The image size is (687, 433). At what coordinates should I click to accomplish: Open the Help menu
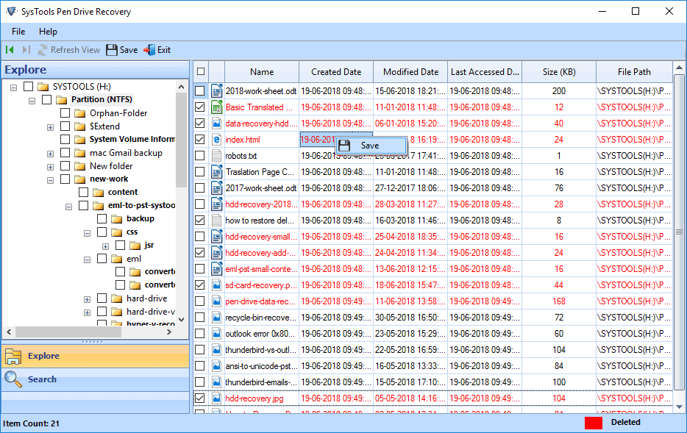(x=48, y=32)
